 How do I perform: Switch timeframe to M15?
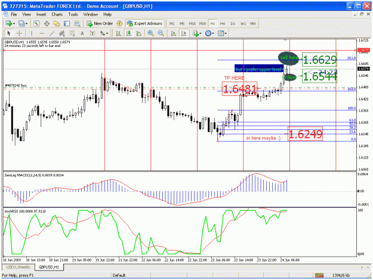coord(192,23)
